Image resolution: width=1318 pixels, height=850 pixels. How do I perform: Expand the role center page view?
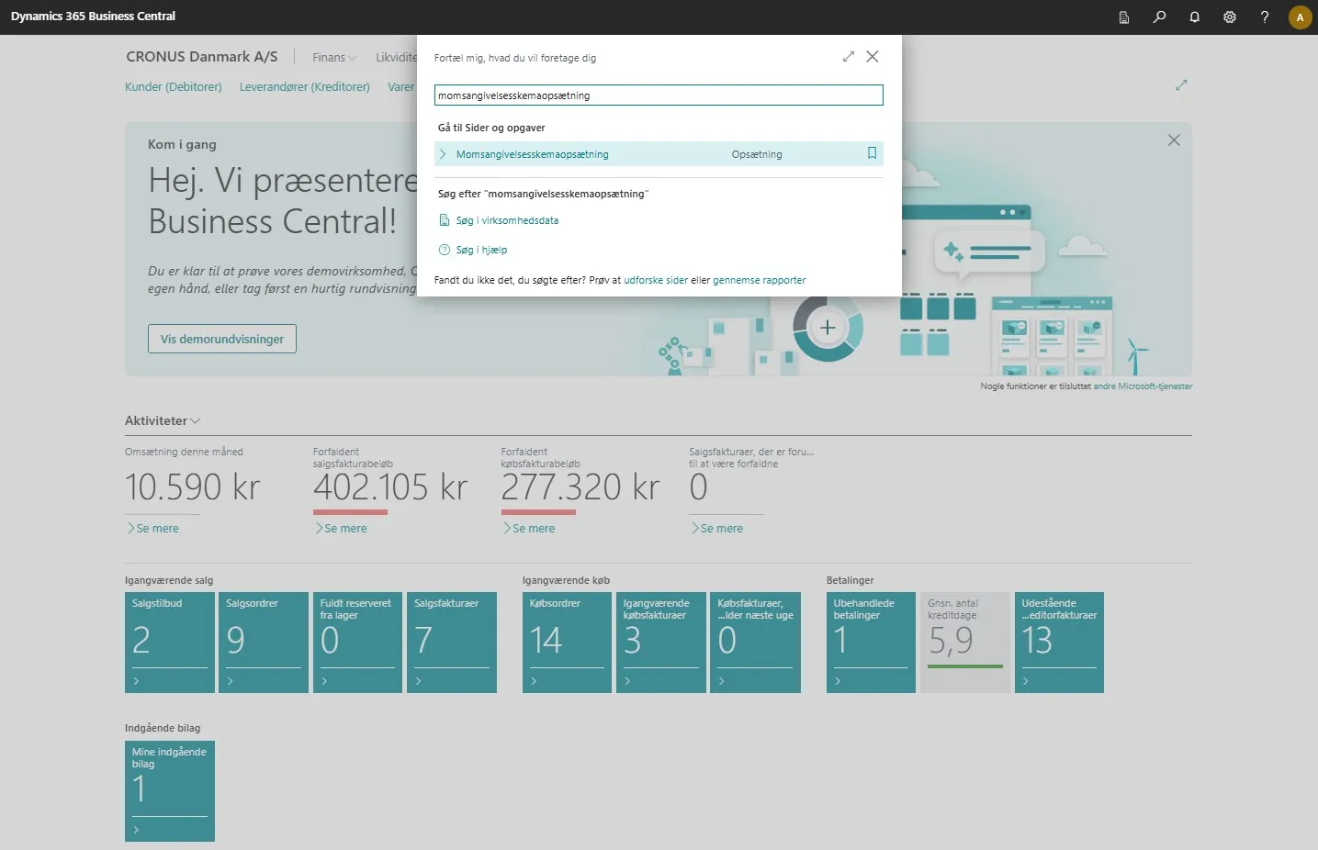point(1181,85)
